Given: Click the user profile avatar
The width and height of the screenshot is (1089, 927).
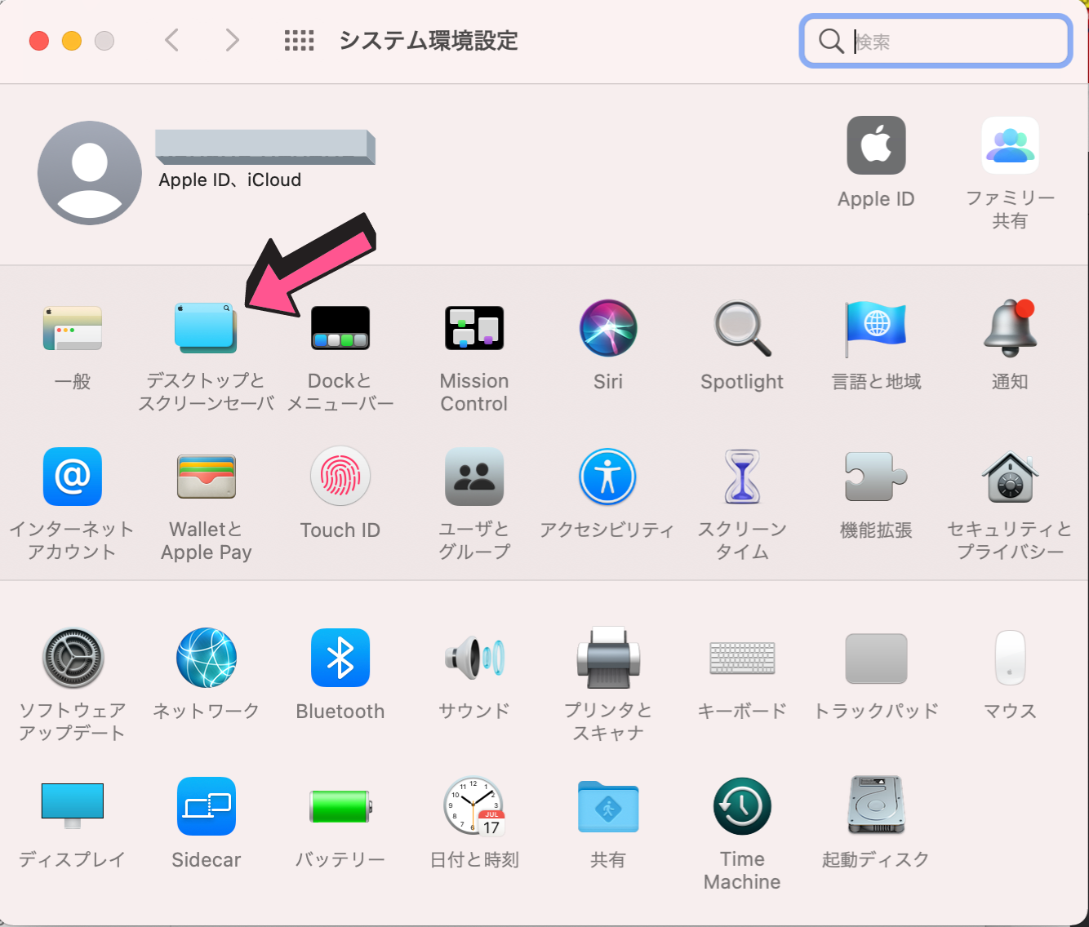Looking at the screenshot, I should [90, 173].
